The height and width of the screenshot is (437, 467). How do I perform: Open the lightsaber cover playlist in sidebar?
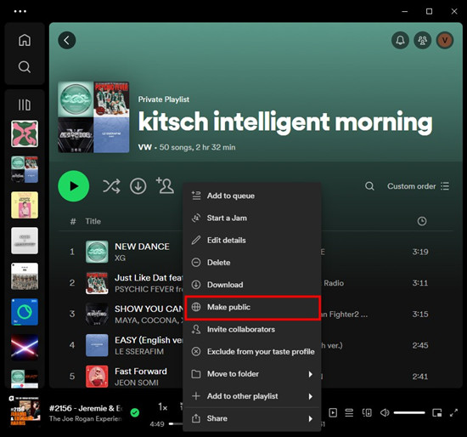(x=25, y=347)
